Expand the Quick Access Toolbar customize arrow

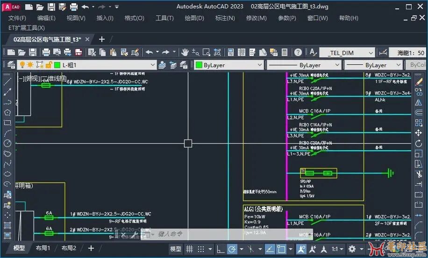[x=117, y=7]
